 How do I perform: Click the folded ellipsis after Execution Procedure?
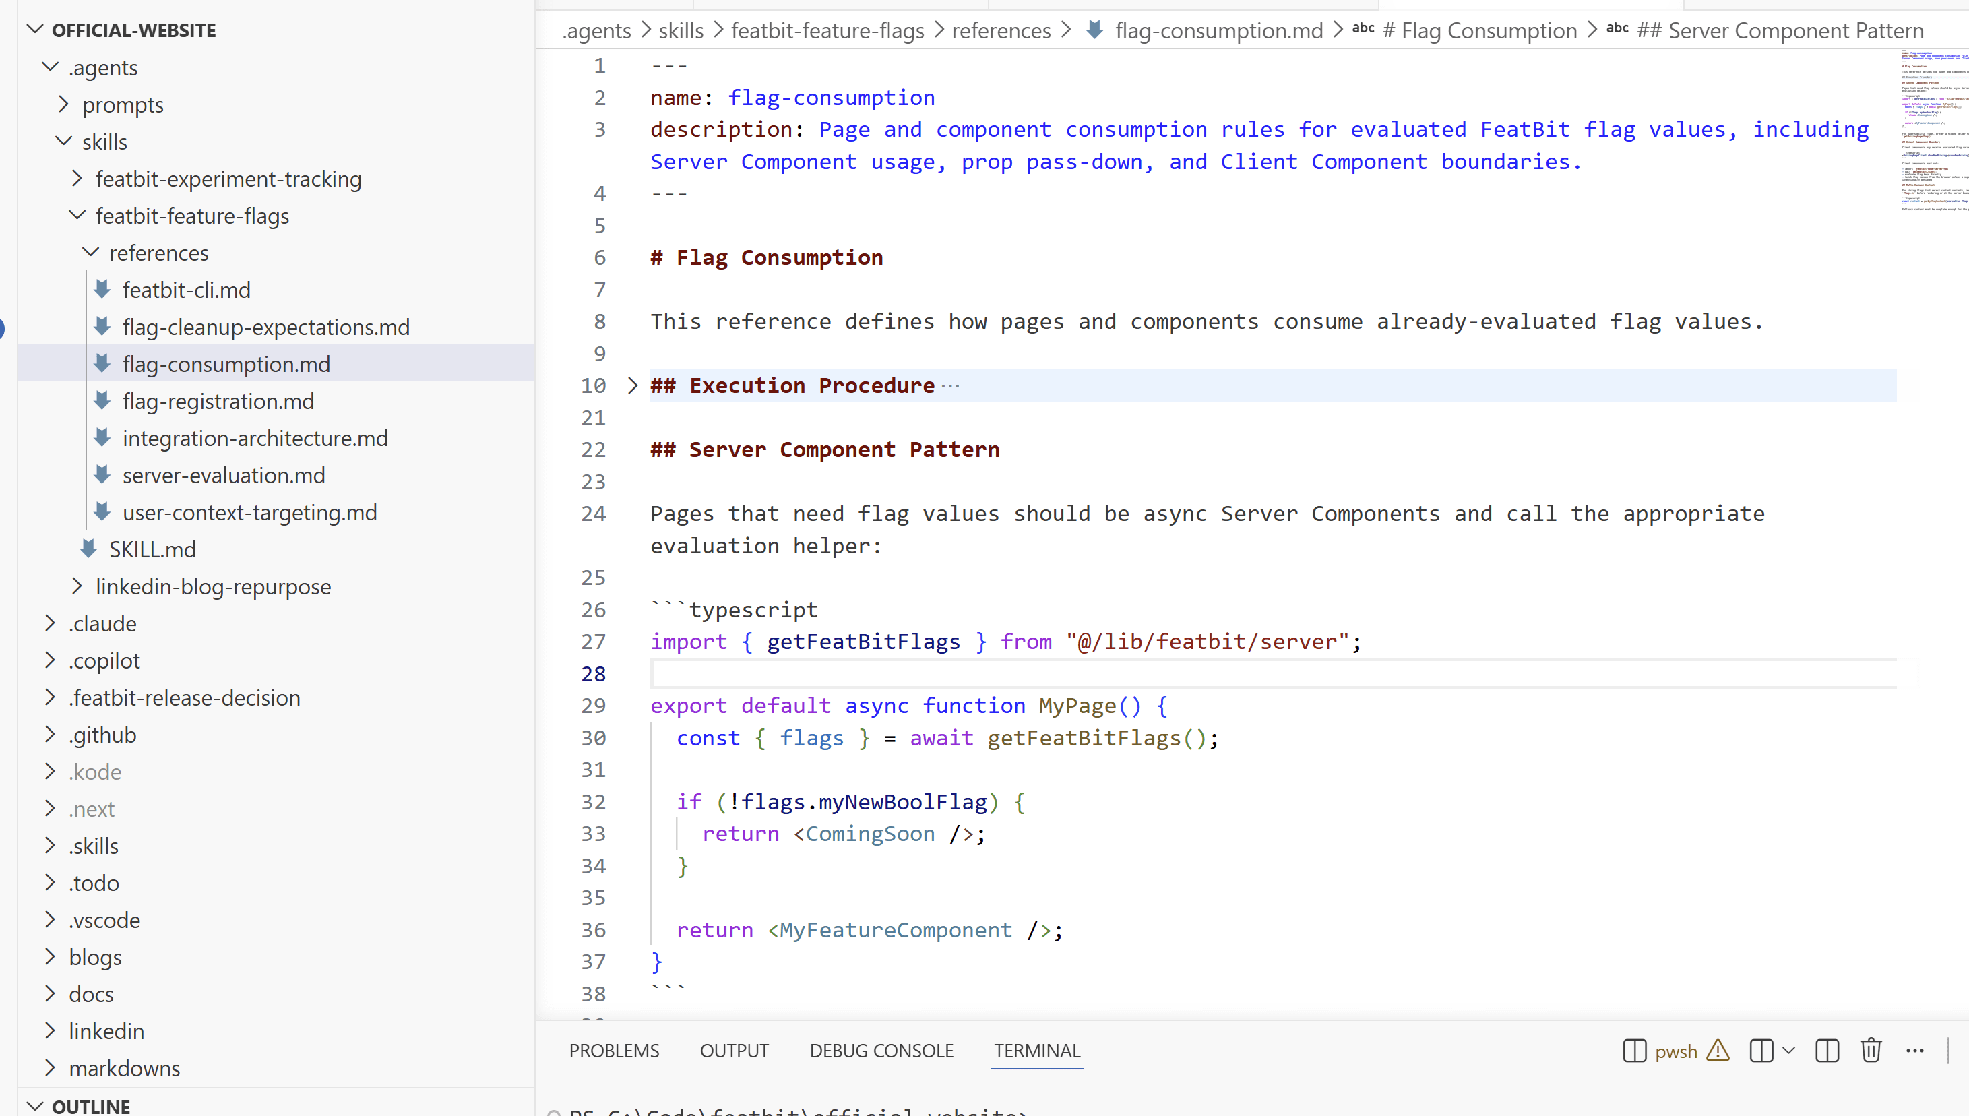click(950, 385)
